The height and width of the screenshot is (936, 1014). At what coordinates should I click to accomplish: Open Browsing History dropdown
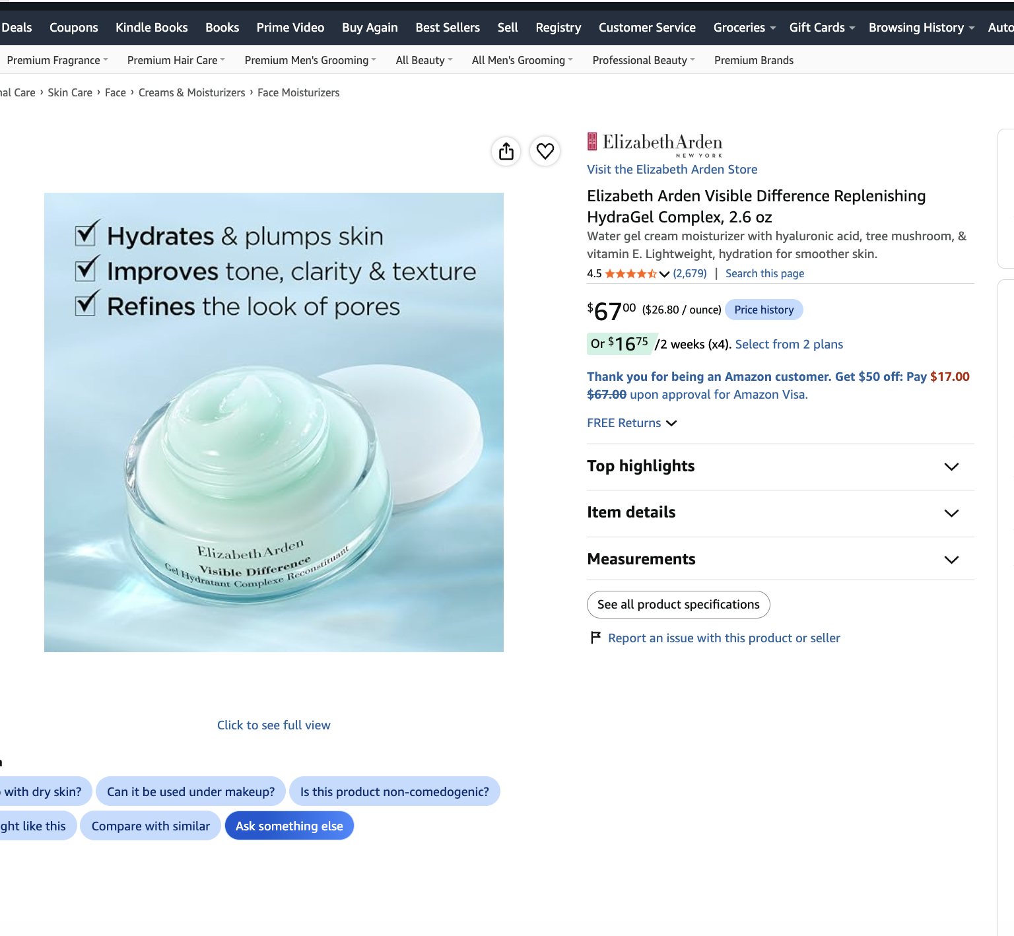point(922,28)
